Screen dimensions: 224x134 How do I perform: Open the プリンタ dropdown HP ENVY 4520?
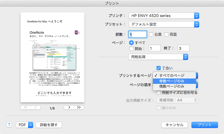point(164,16)
